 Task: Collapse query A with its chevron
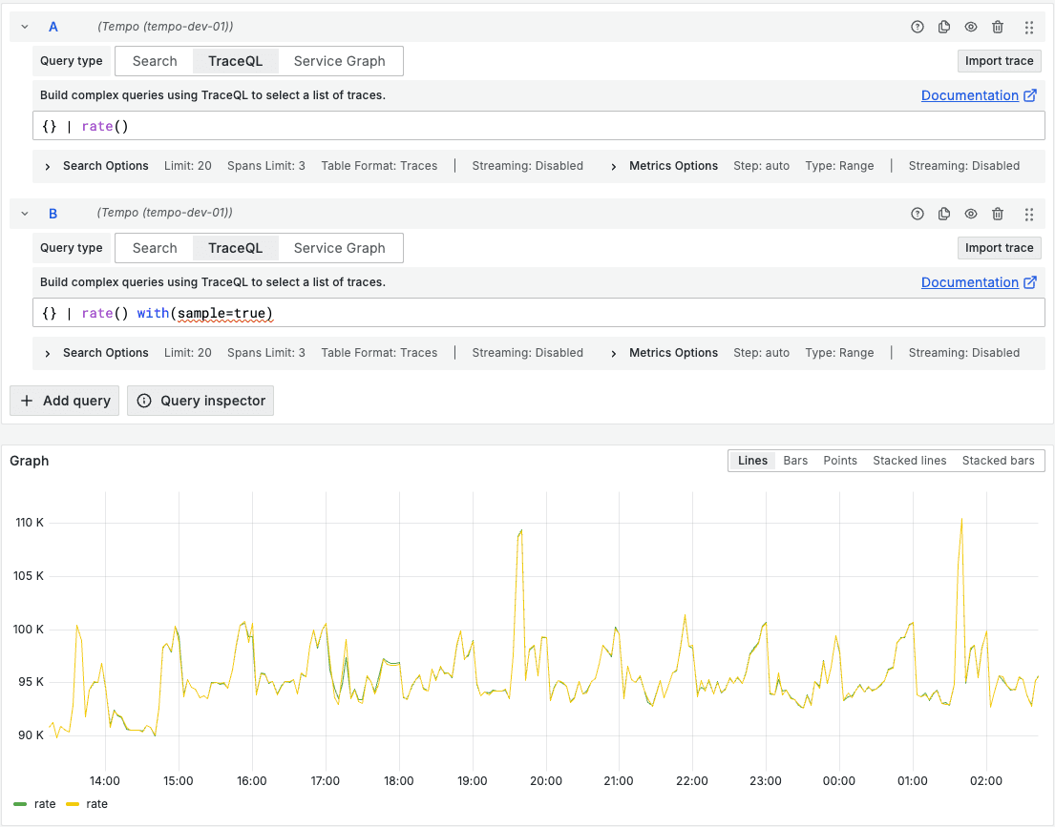pos(24,27)
